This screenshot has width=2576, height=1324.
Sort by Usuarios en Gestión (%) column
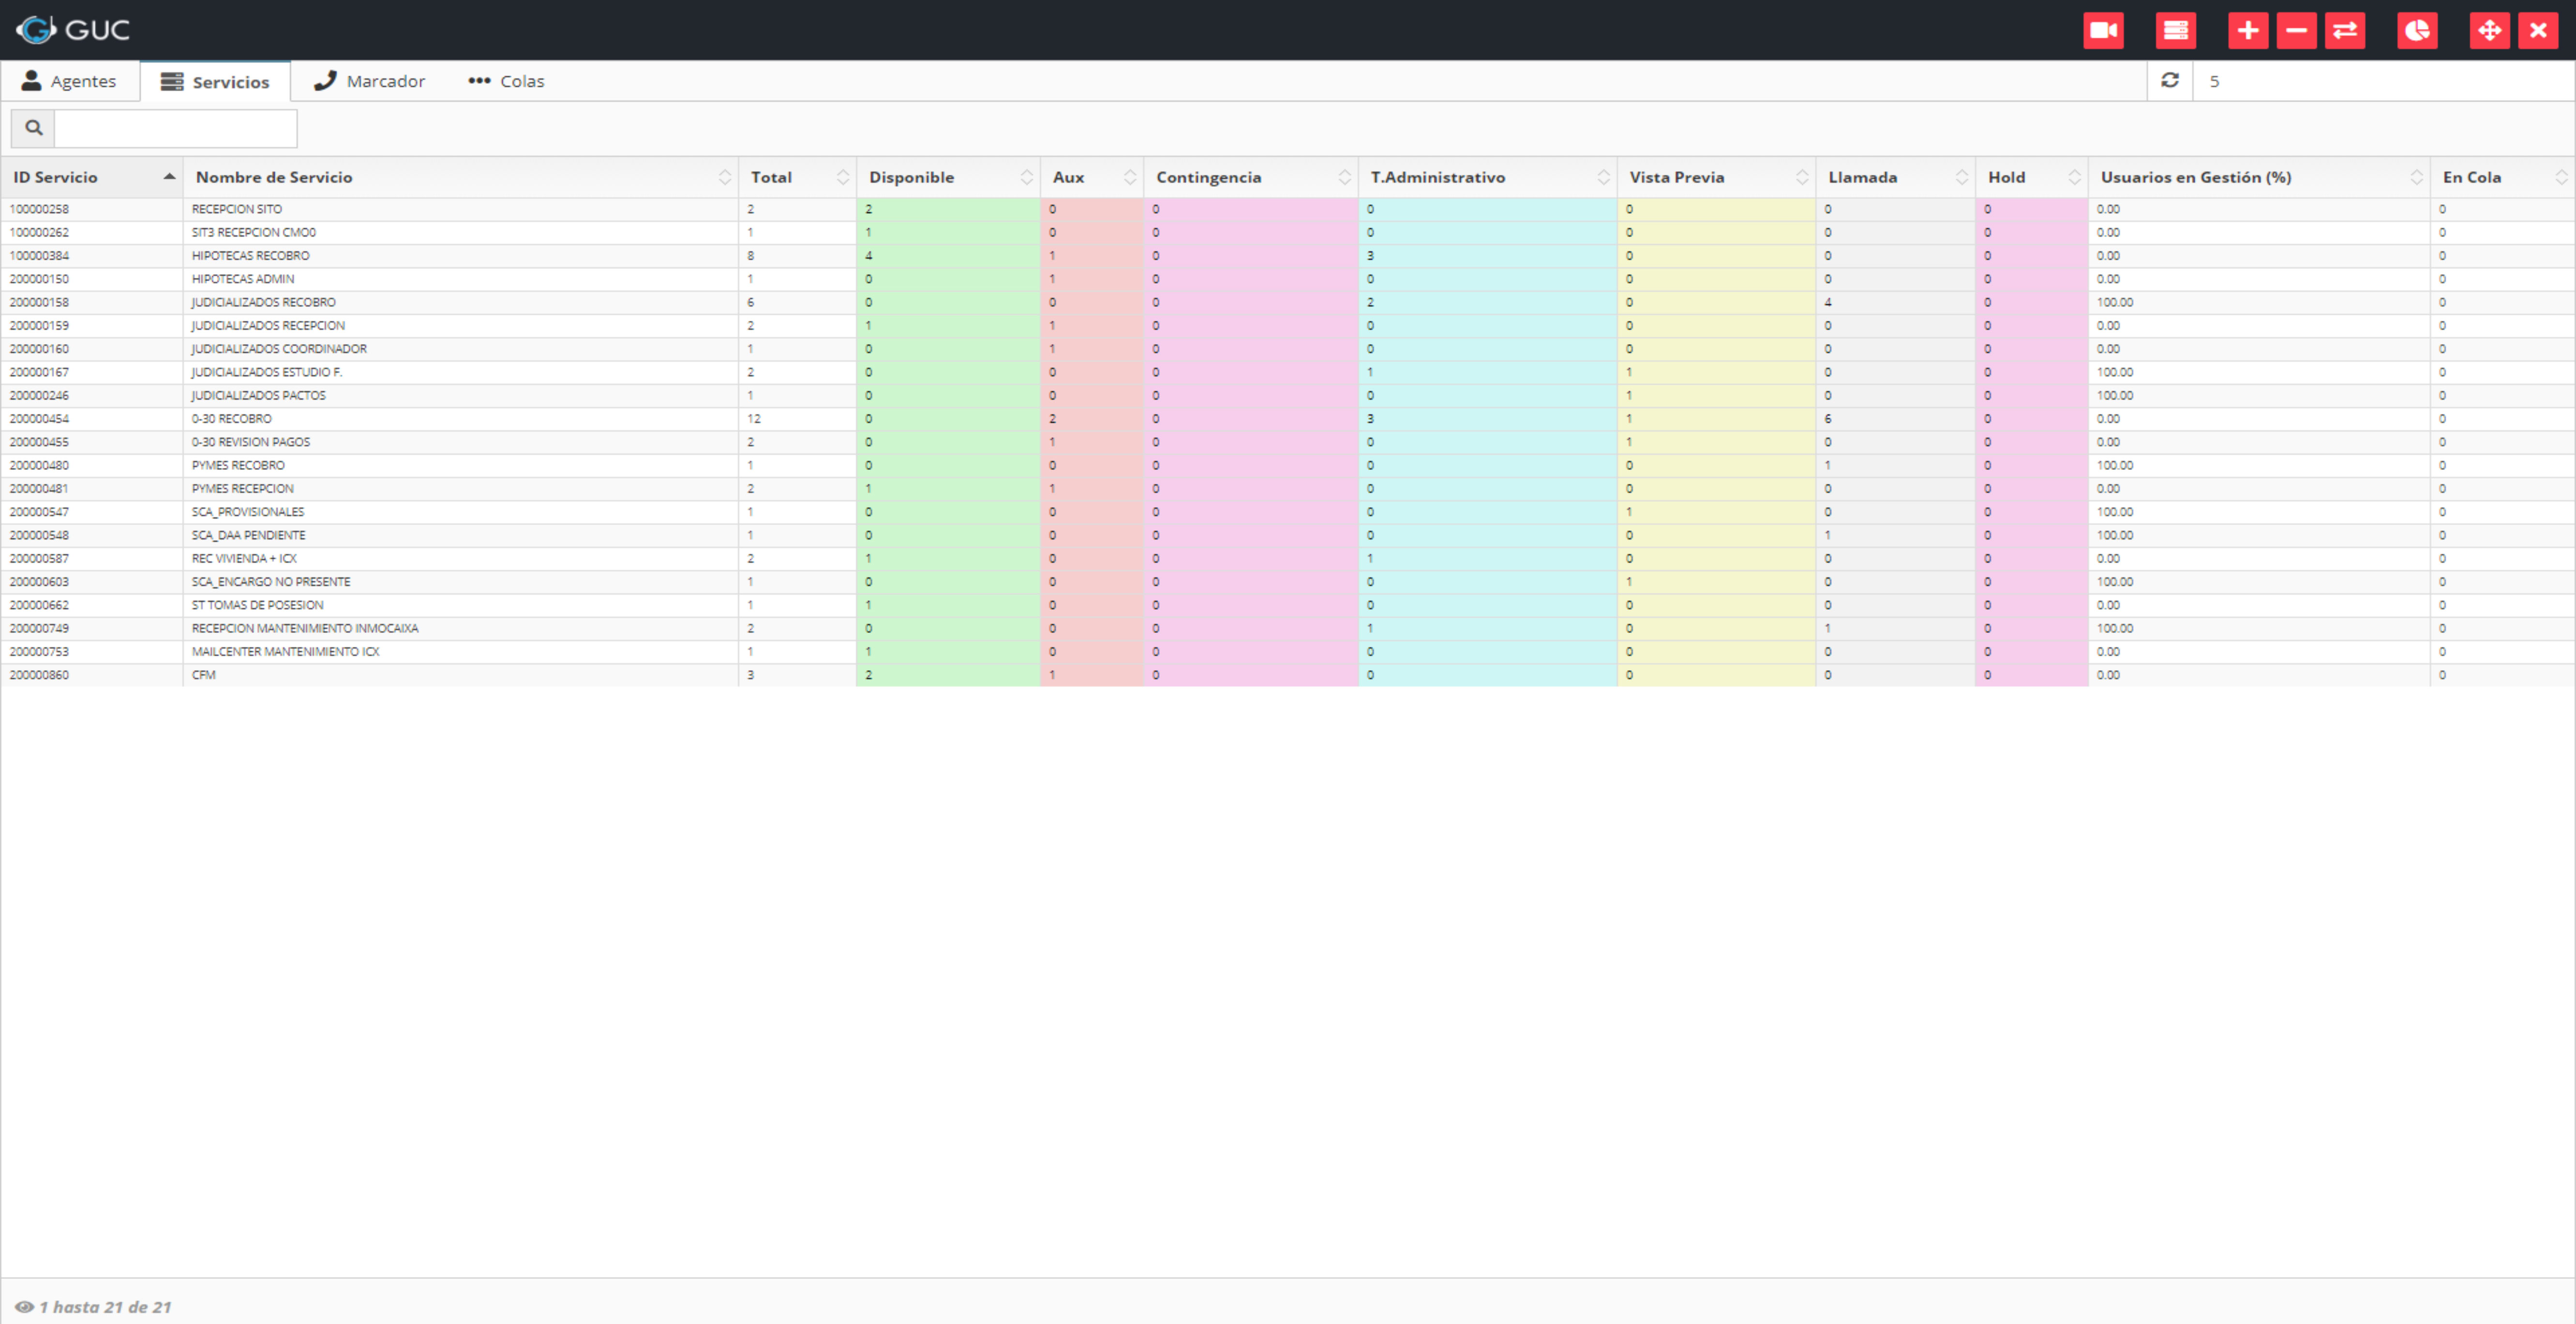(x=2260, y=177)
